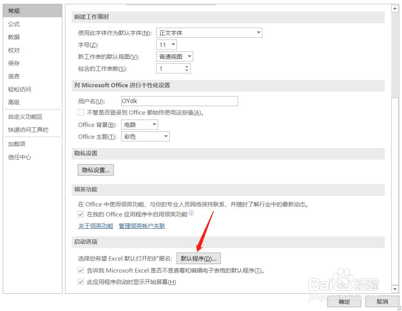The height and width of the screenshot is (311, 402).
Task: Disable 在我的 Office 应用程序中启用领英功能
Action: point(81,214)
